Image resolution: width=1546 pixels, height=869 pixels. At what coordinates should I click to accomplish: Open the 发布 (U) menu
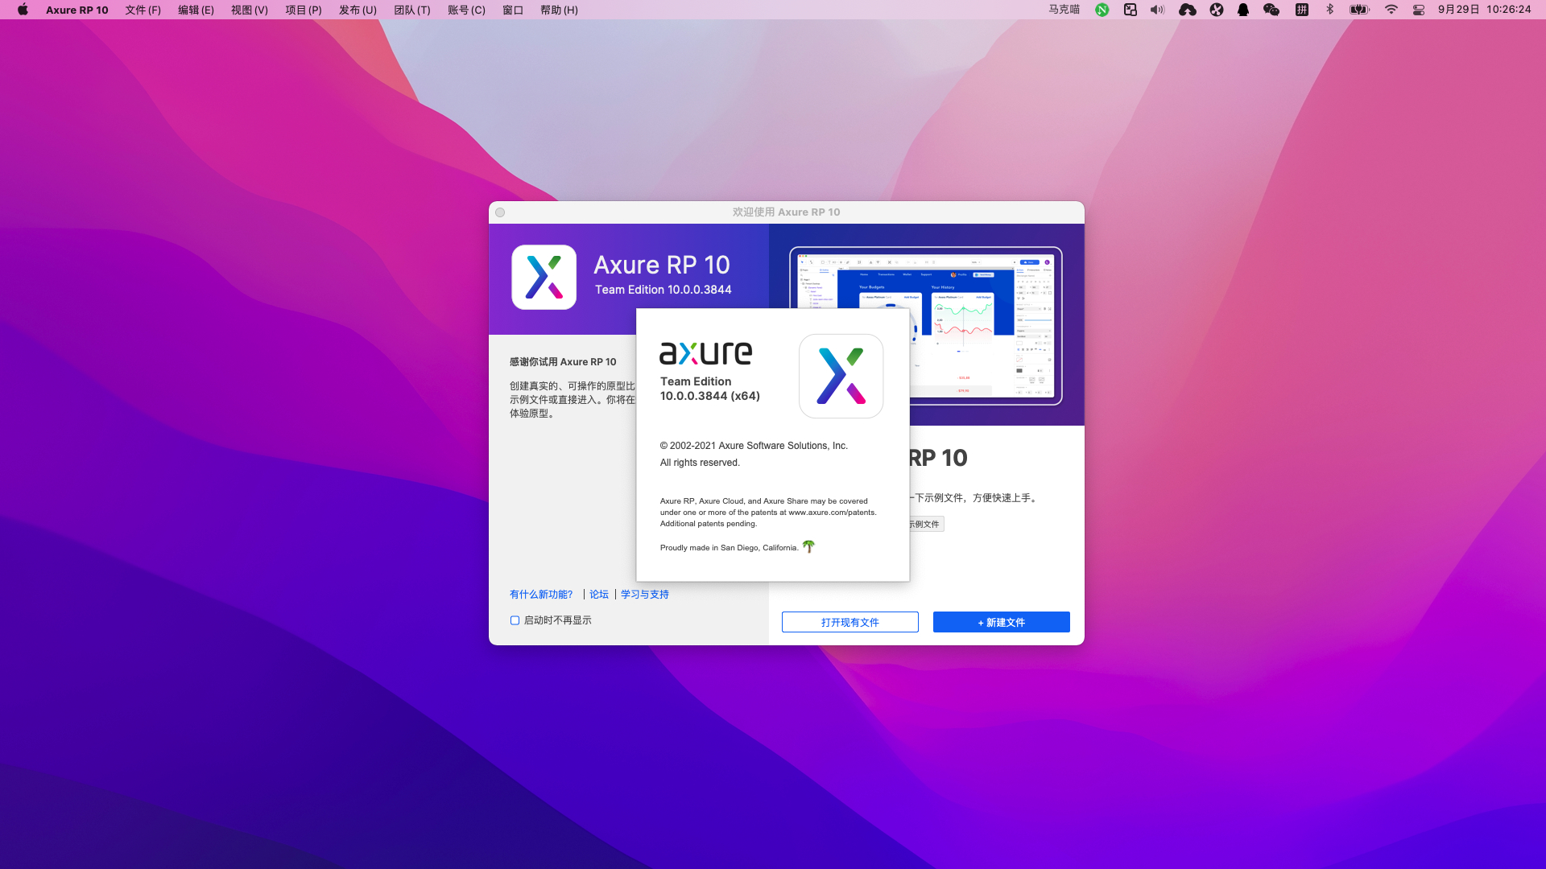tap(358, 10)
